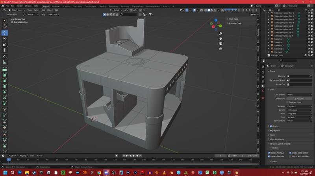Screen dimensions: 315x176
Task: Switch perspective/orthographic grid icon
Action: point(220,48)
